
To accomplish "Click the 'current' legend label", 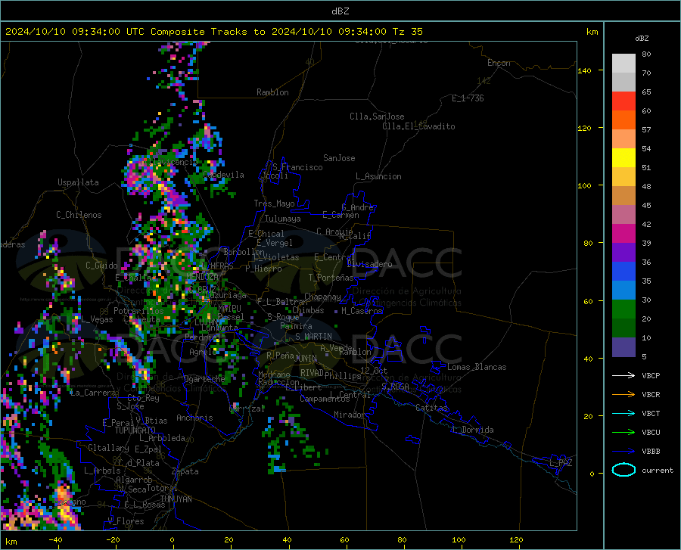I will [657, 470].
